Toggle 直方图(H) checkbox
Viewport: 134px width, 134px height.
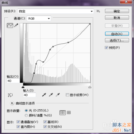18,126
